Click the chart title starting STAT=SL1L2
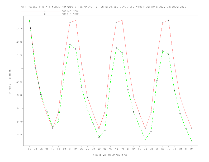209x162 pixels. (x=104, y=7)
